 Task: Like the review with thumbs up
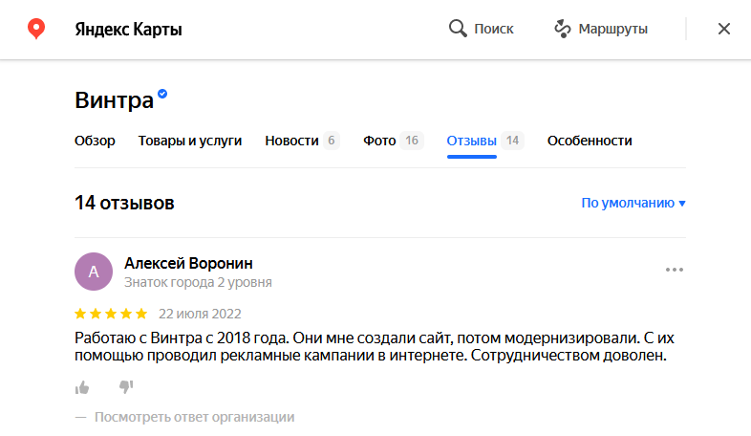[82, 387]
